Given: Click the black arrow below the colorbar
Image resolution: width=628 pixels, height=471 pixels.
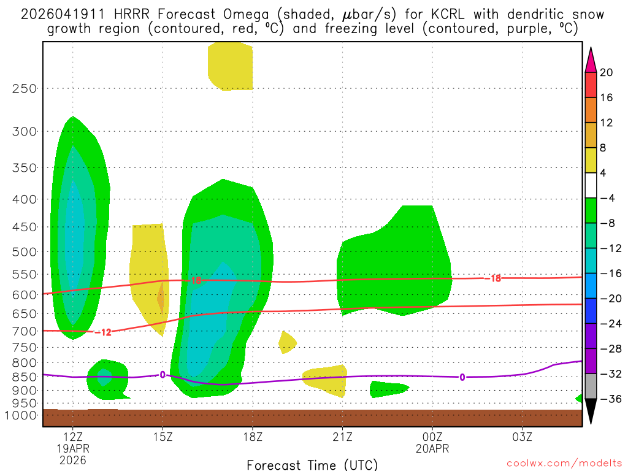Looking at the screenshot, I should [591, 412].
